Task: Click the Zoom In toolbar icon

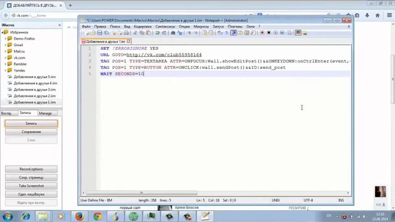Action: [x=189, y=33]
